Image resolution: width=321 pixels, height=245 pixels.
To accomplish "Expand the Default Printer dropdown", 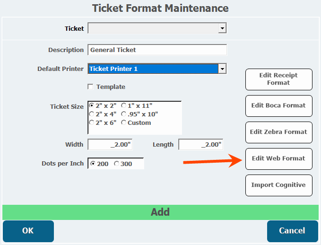I will click(x=222, y=69).
